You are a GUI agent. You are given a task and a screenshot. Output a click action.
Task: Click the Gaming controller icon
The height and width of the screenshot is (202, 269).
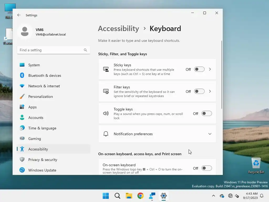point(22,138)
